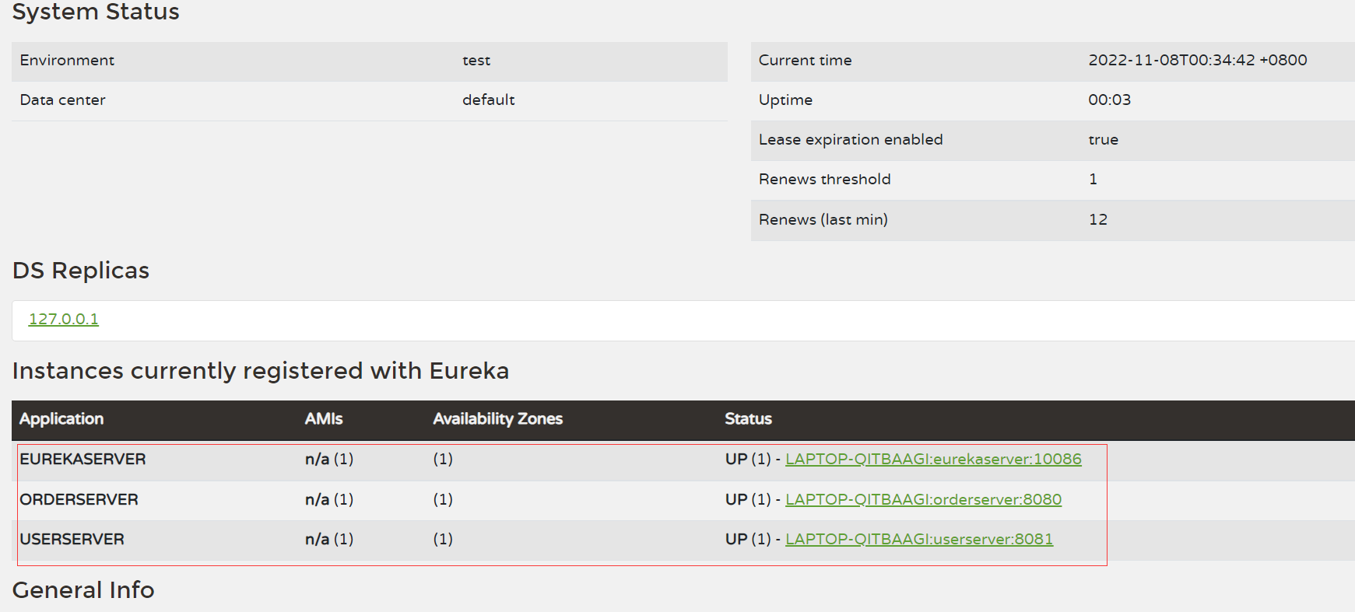The image size is (1355, 612).
Task: Click the availability zone (1) cell for ORDERSERVER
Action: tap(443, 499)
